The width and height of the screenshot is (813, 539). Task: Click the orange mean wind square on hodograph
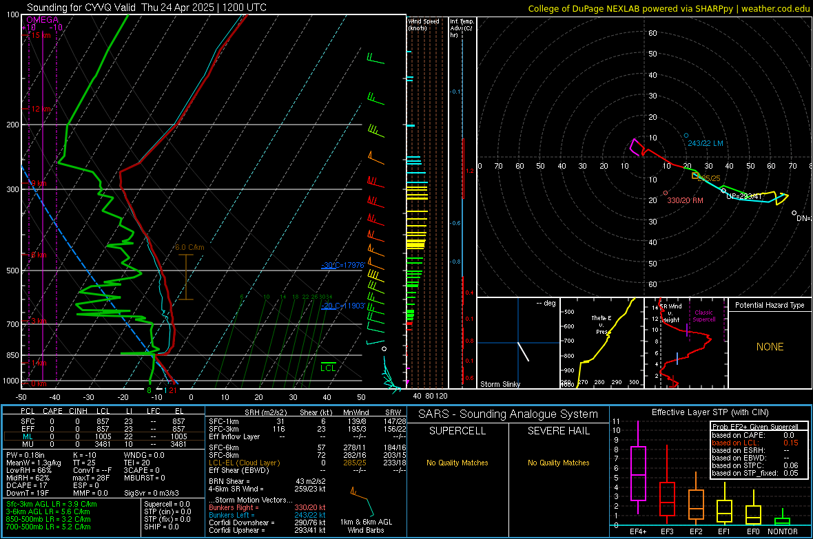pos(695,176)
